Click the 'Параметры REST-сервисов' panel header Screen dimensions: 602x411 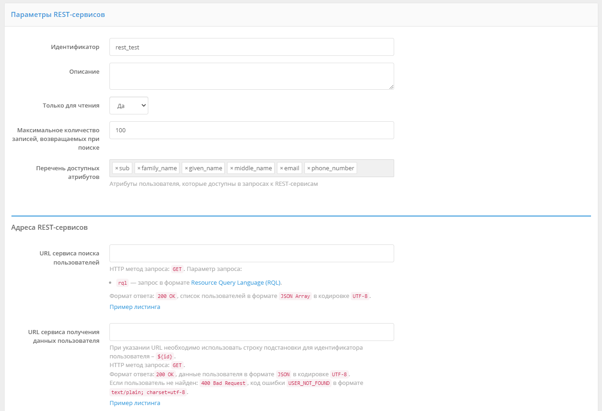pyautogui.click(x=58, y=15)
